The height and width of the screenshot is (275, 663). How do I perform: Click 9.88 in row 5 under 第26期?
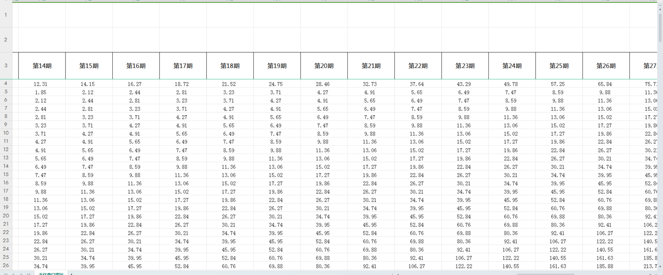[606, 92]
